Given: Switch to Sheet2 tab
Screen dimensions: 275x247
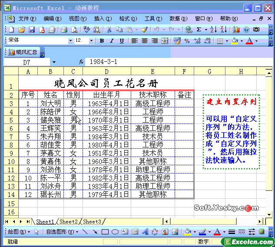Looking at the screenshot, I should tap(69, 221).
